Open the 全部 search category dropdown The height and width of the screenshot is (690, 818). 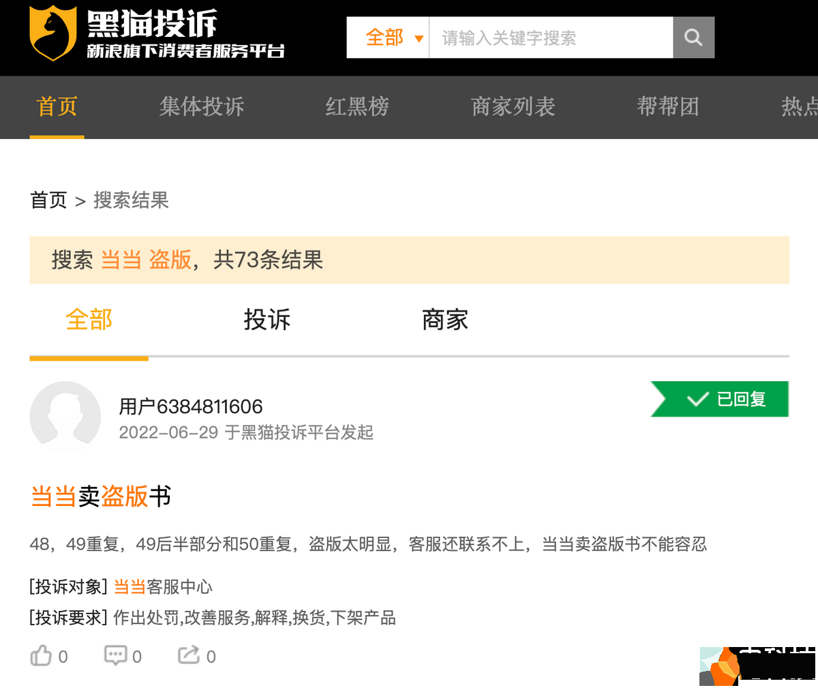394,37
